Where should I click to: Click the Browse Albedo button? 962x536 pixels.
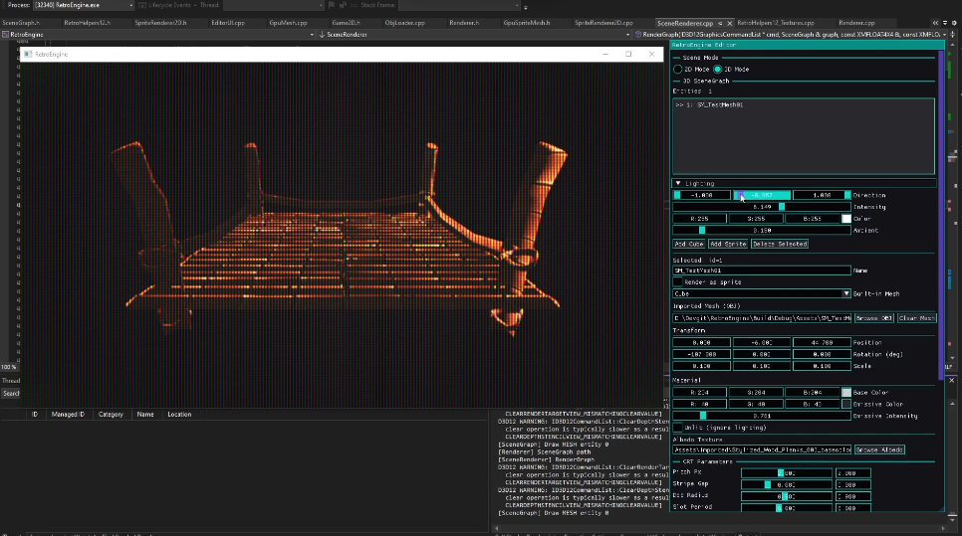(x=877, y=449)
